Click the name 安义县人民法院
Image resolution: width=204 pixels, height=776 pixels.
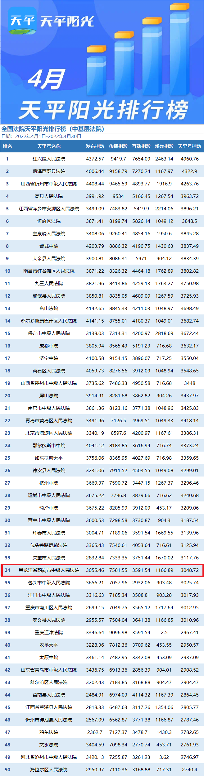(x=49, y=620)
